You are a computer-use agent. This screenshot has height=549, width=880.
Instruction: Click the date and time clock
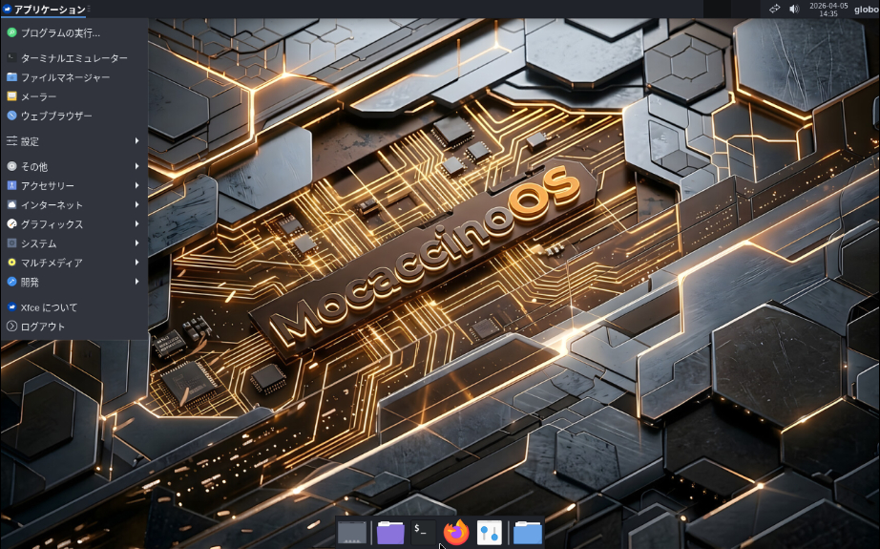point(828,10)
